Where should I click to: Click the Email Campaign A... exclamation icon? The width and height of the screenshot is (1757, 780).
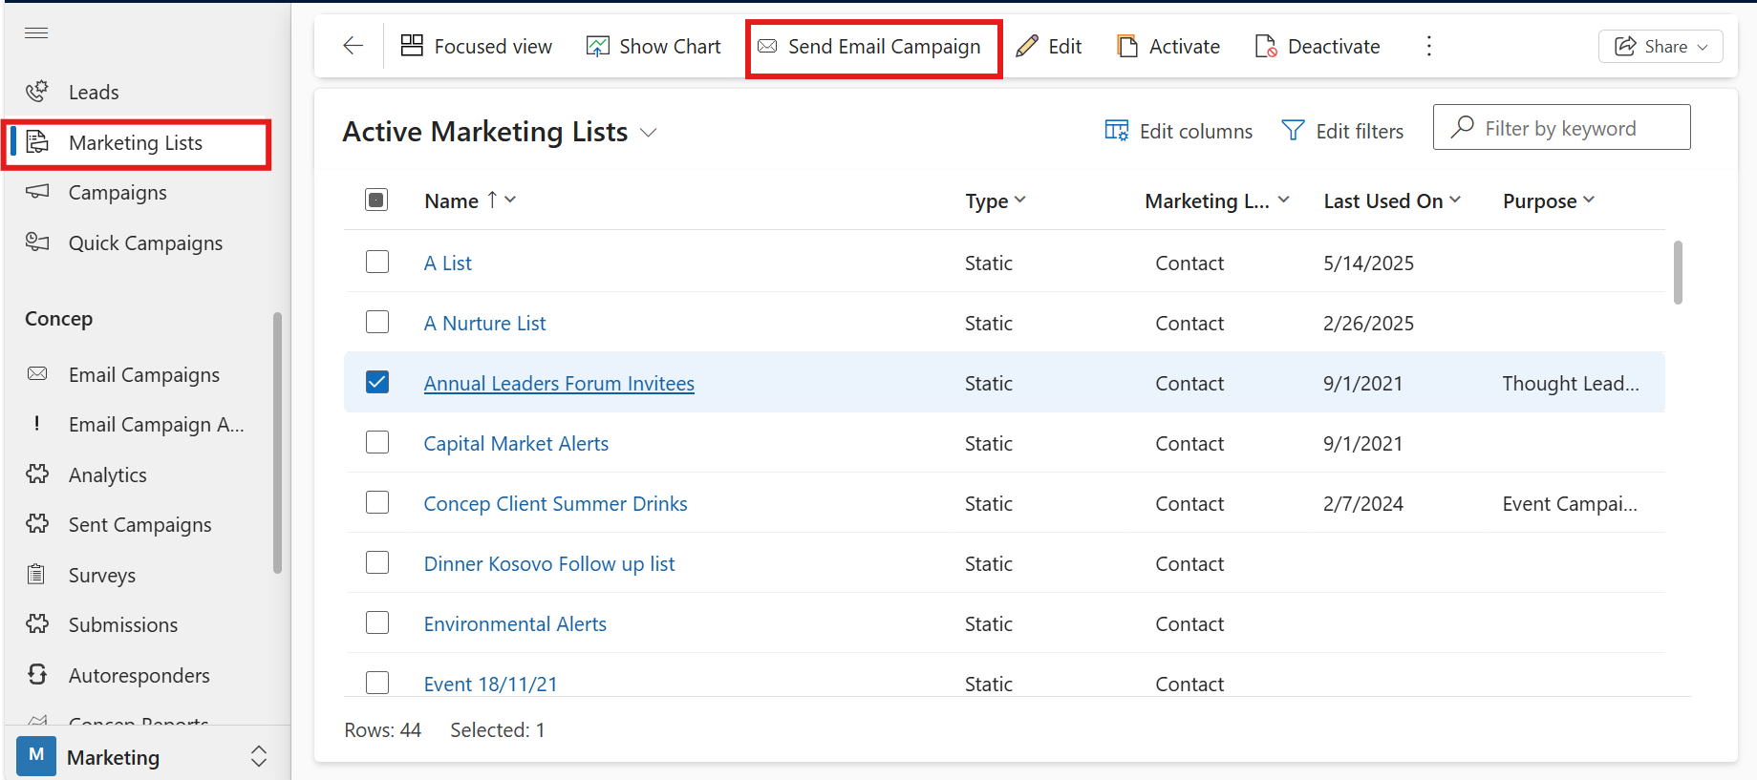coord(37,424)
